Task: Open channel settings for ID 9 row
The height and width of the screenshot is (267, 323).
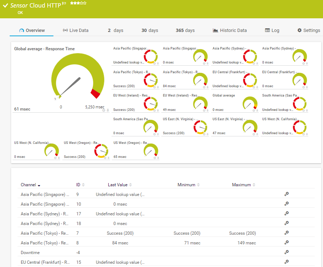Action: [286, 194]
